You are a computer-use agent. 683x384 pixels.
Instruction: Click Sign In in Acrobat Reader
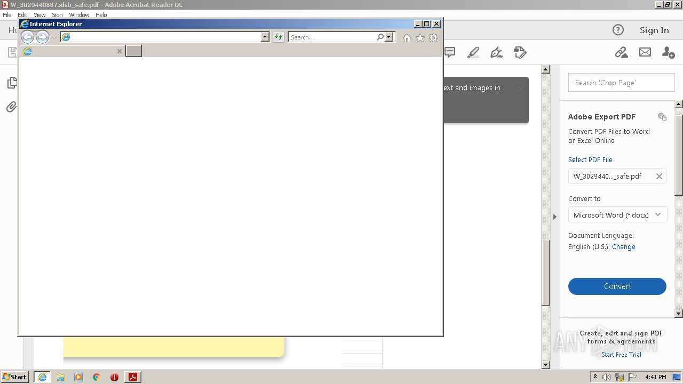coord(654,30)
